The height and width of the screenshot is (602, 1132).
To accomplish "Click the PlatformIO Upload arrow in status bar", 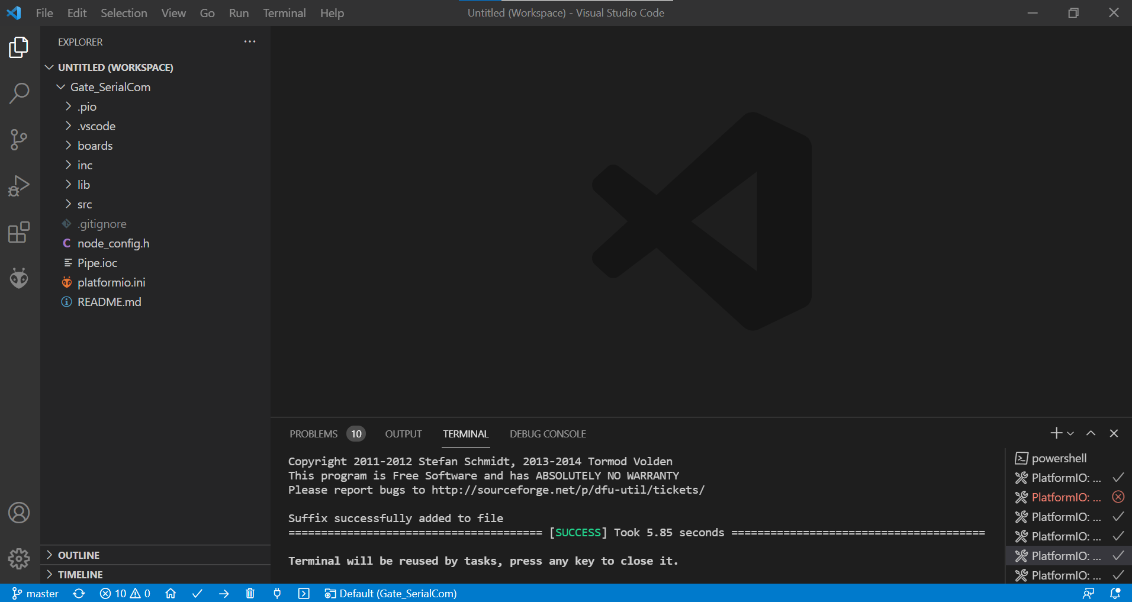I will (x=224, y=593).
